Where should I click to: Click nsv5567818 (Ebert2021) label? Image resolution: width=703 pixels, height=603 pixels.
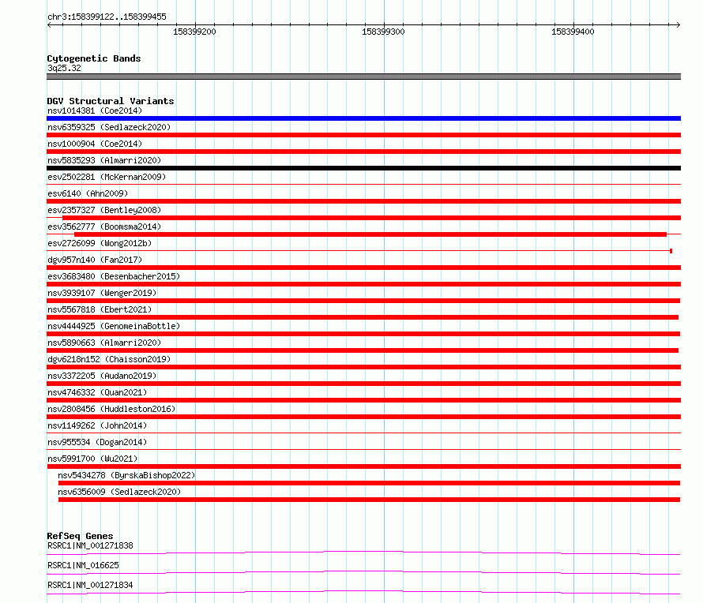pos(100,309)
